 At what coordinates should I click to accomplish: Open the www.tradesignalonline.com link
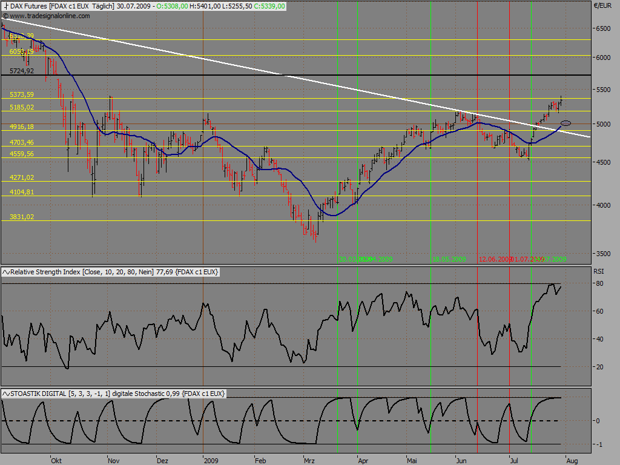coord(50,15)
